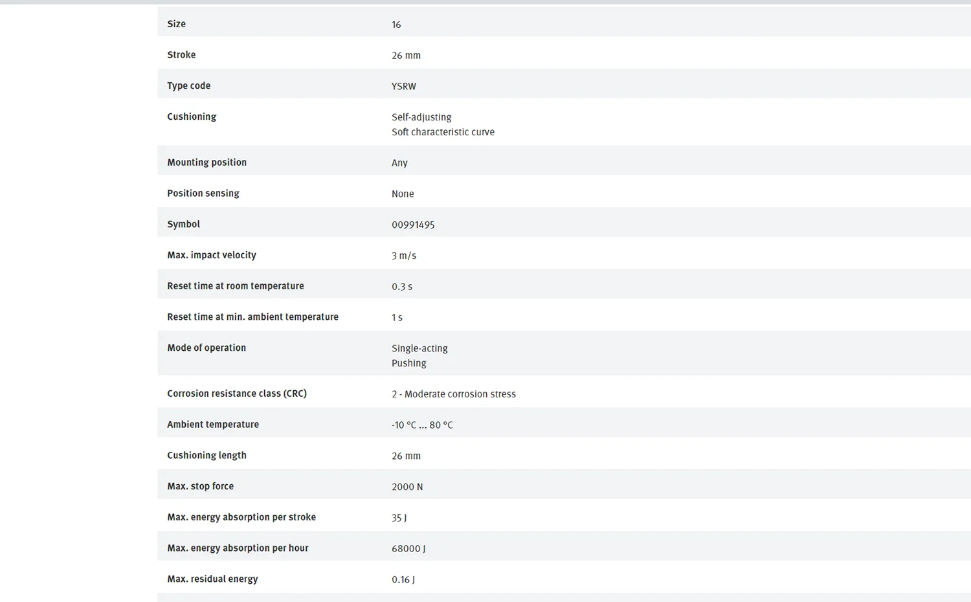This screenshot has width=971, height=602.
Task: Click the Cushioning row label
Action: [x=192, y=117]
